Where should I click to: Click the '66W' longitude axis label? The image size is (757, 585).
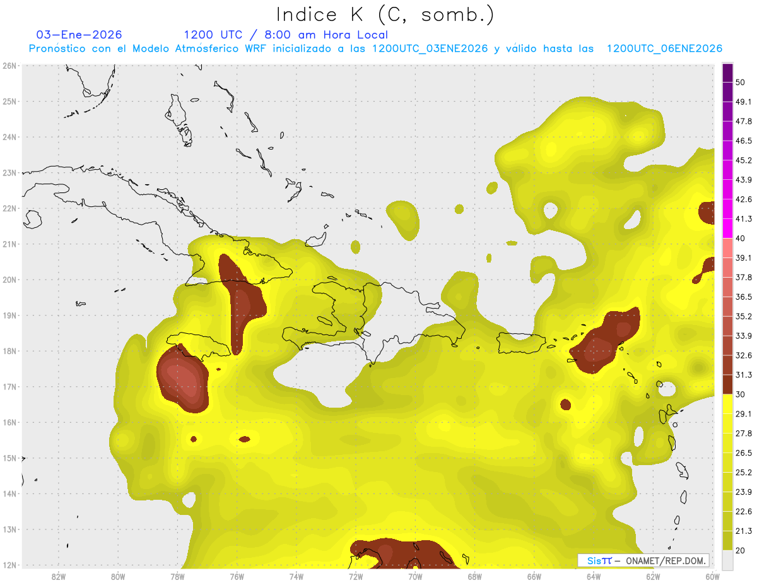pyautogui.click(x=534, y=577)
